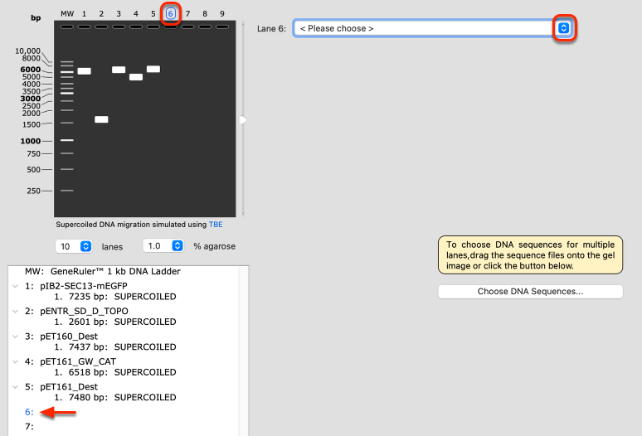The height and width of the screenshot is (436, 642).
Task: Select lane 7 header on gel
Action: pyautogui.click(x=187, y=14)
